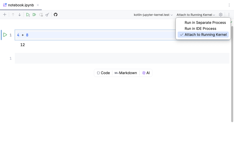Add a new Markdown cell
234x142 pixels.
point(126,73)
